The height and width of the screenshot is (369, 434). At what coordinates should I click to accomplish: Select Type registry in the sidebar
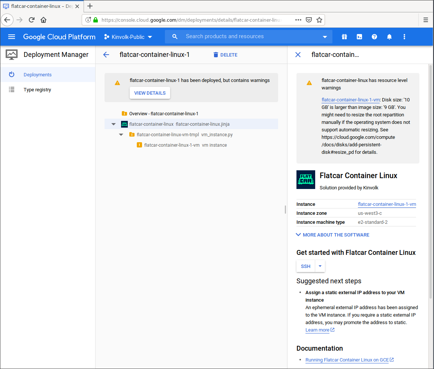37,89
